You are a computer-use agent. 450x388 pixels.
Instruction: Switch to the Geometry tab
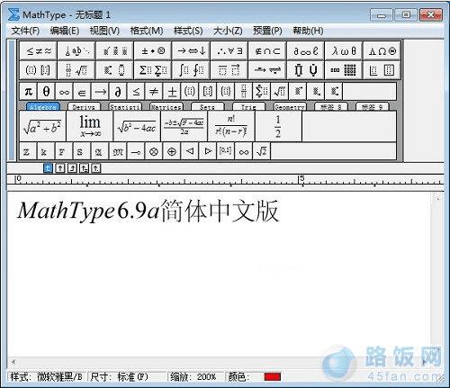pos(290,106)
